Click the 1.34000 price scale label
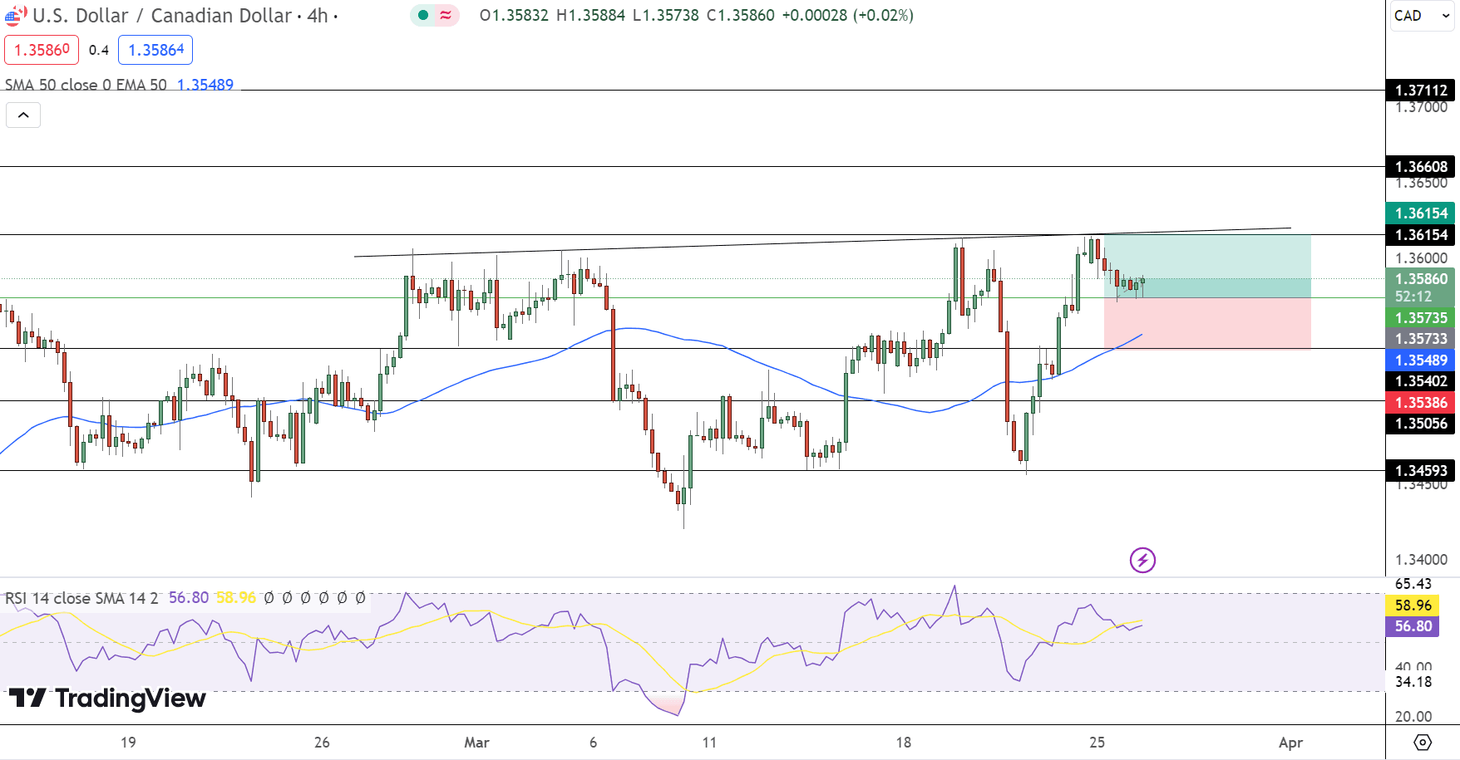Viewport: 1460px width, 760px height. coord(1421,560)
